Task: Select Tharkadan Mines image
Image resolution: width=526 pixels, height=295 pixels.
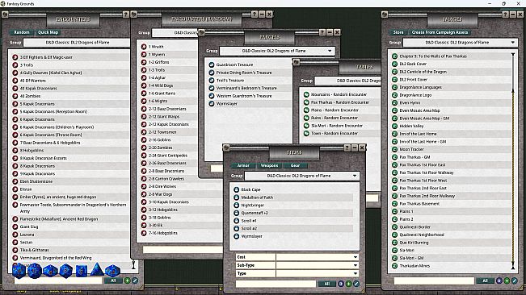Action: click(x=414, y=266)
